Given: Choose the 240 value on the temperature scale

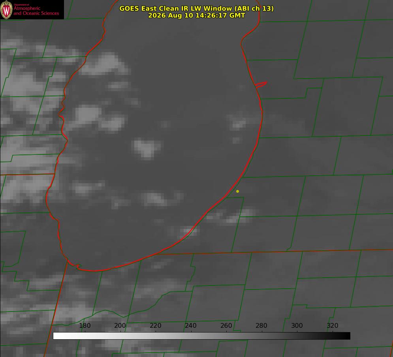Looking at the screenshot, I should (x=191, y=325).
